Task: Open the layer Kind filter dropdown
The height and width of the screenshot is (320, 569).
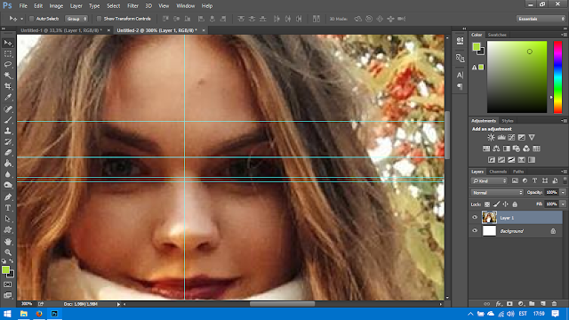Action: click(x=489, y=180)
